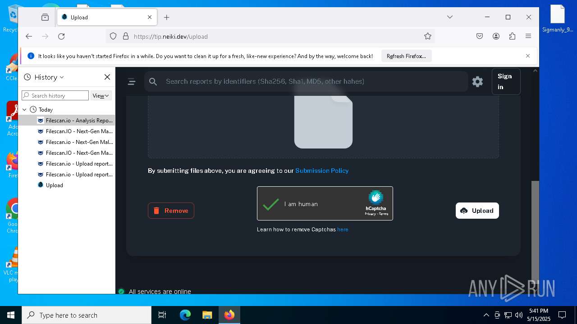Save page to Pocket
This screenshot has height=324, width=577.
coord(480,36)
